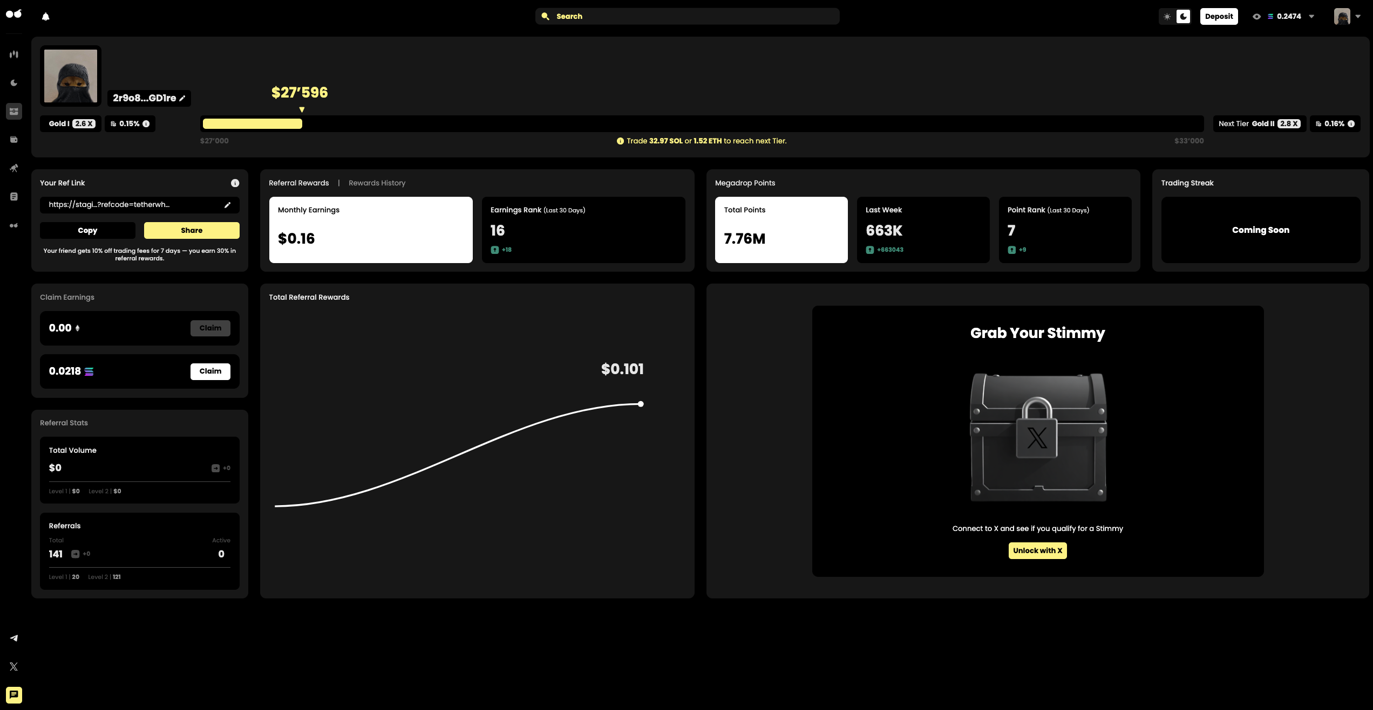
Task: Toggle balance visibility eye icon
Action: 1256,17
